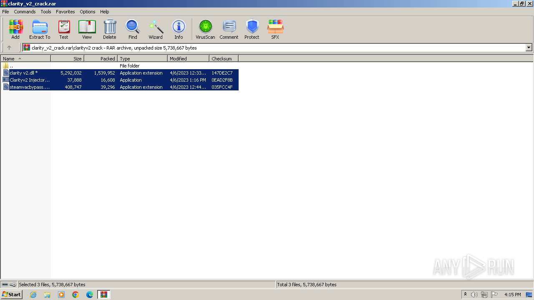
Task: Open the Options menu
Action: click(88, 12)
